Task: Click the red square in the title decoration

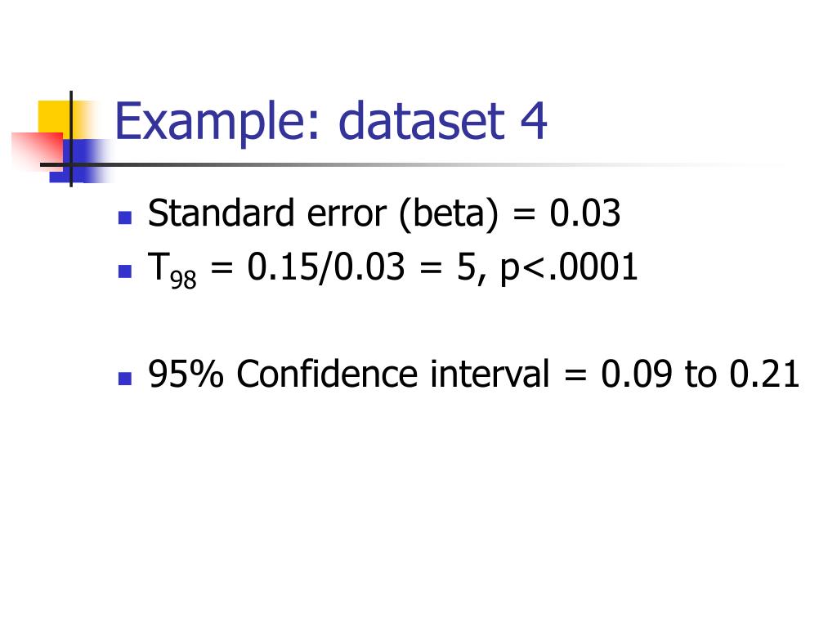Action: (38, 150)
